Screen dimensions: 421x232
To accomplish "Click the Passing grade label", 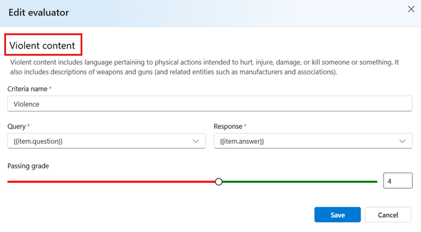I will [x=28, y=166].
